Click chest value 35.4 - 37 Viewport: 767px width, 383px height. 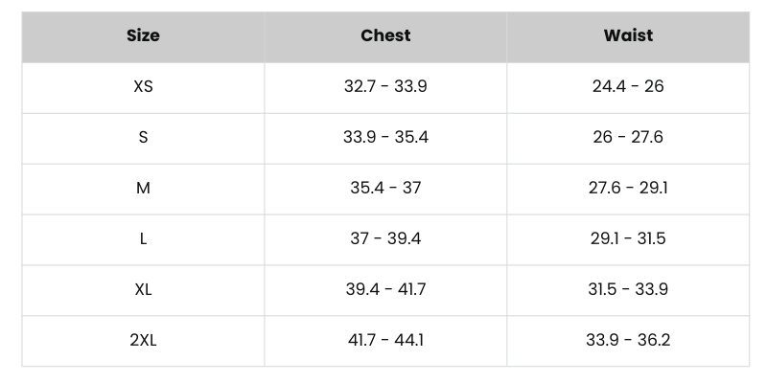[x=385, y=189]
